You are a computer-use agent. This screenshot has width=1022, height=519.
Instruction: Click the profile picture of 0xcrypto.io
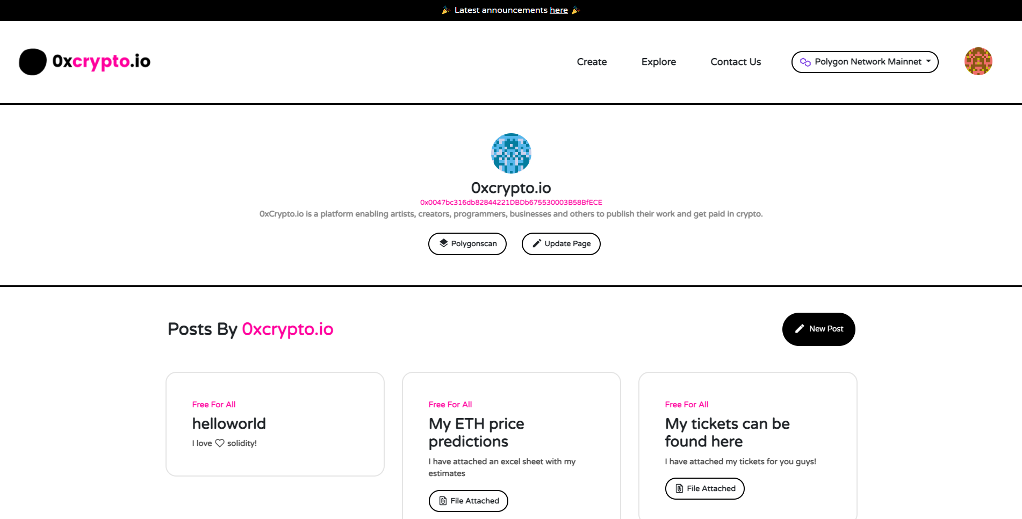coord(511,153)
